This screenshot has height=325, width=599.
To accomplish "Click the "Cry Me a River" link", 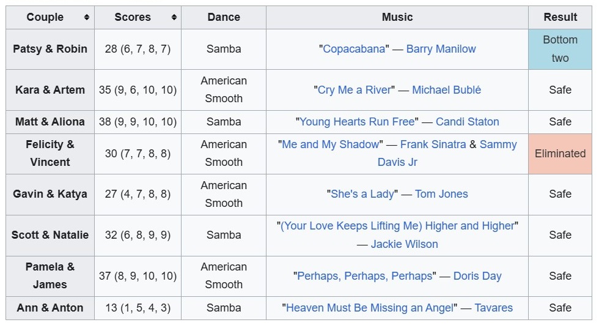I will (354, 90).
